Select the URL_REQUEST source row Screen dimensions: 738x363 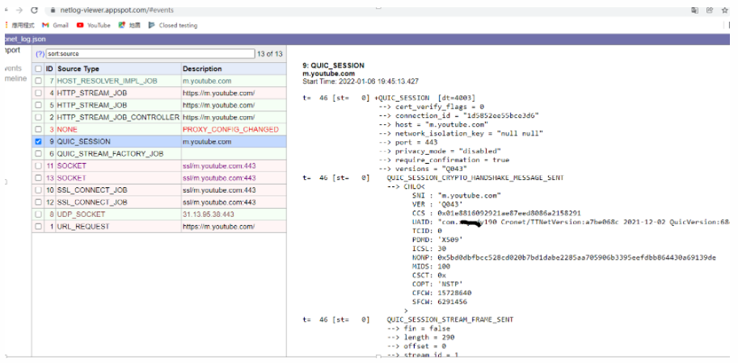pos(159,227)
